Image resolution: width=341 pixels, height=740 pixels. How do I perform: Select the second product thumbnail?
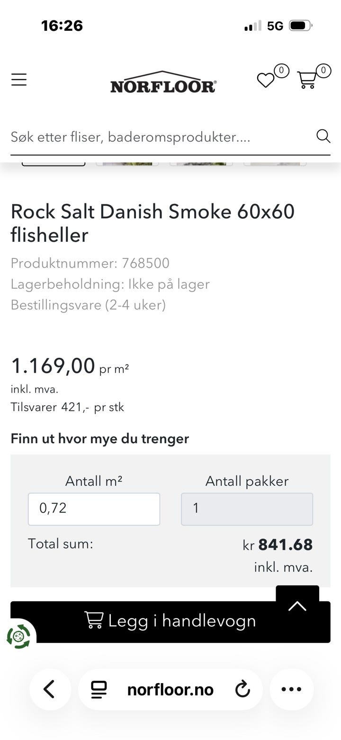coord(127,164)
